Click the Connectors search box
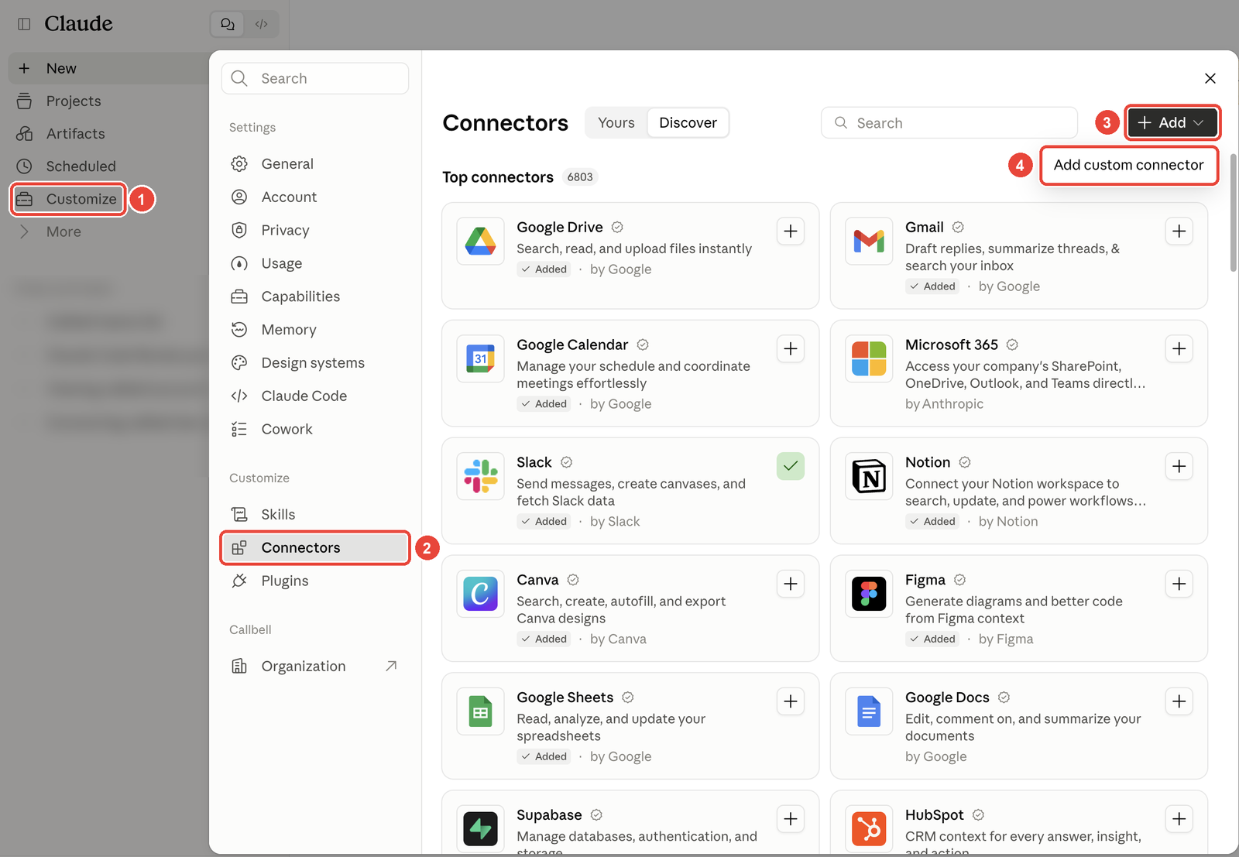The height and width of the screenshot is (857, 1239). [949, 122]
